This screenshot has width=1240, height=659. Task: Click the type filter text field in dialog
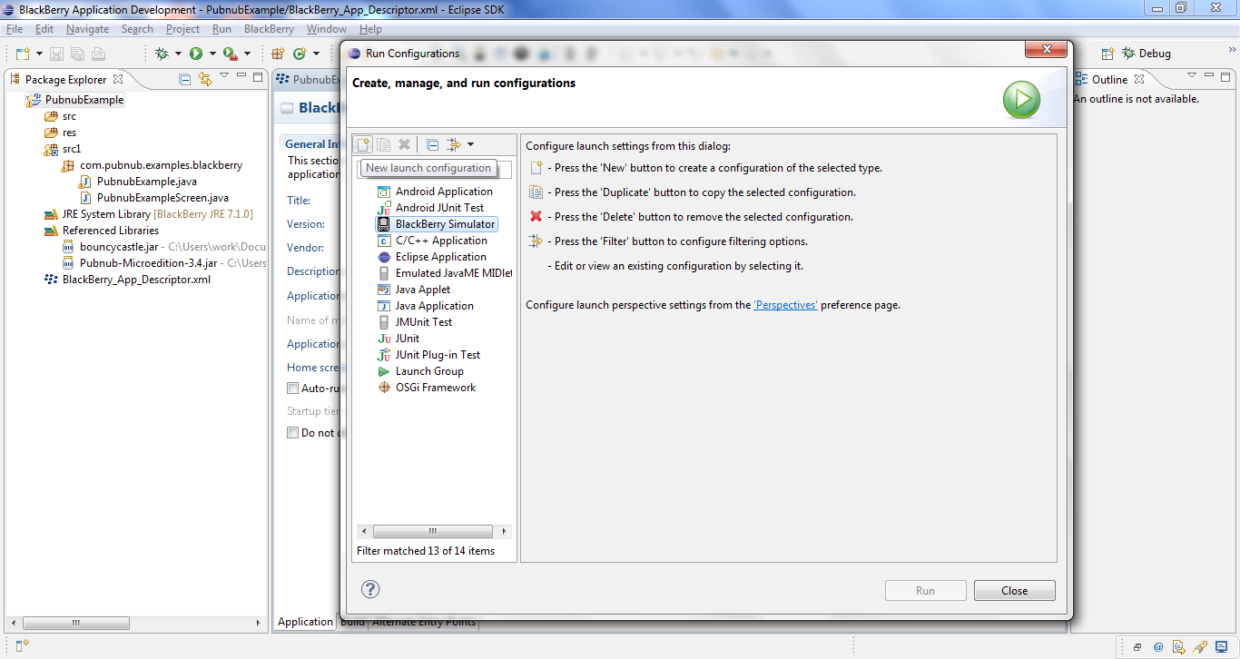[434, 170]
